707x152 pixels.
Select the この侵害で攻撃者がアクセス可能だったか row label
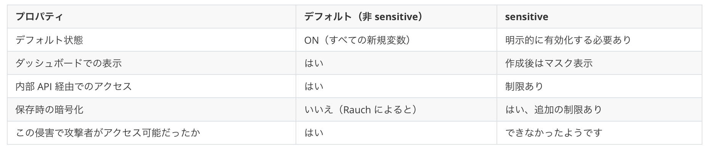[108, 133]
